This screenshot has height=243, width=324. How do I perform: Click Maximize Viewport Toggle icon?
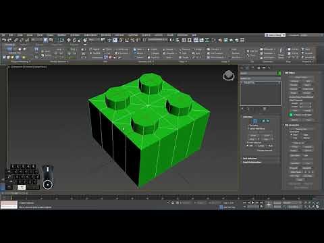click(317, 207)
